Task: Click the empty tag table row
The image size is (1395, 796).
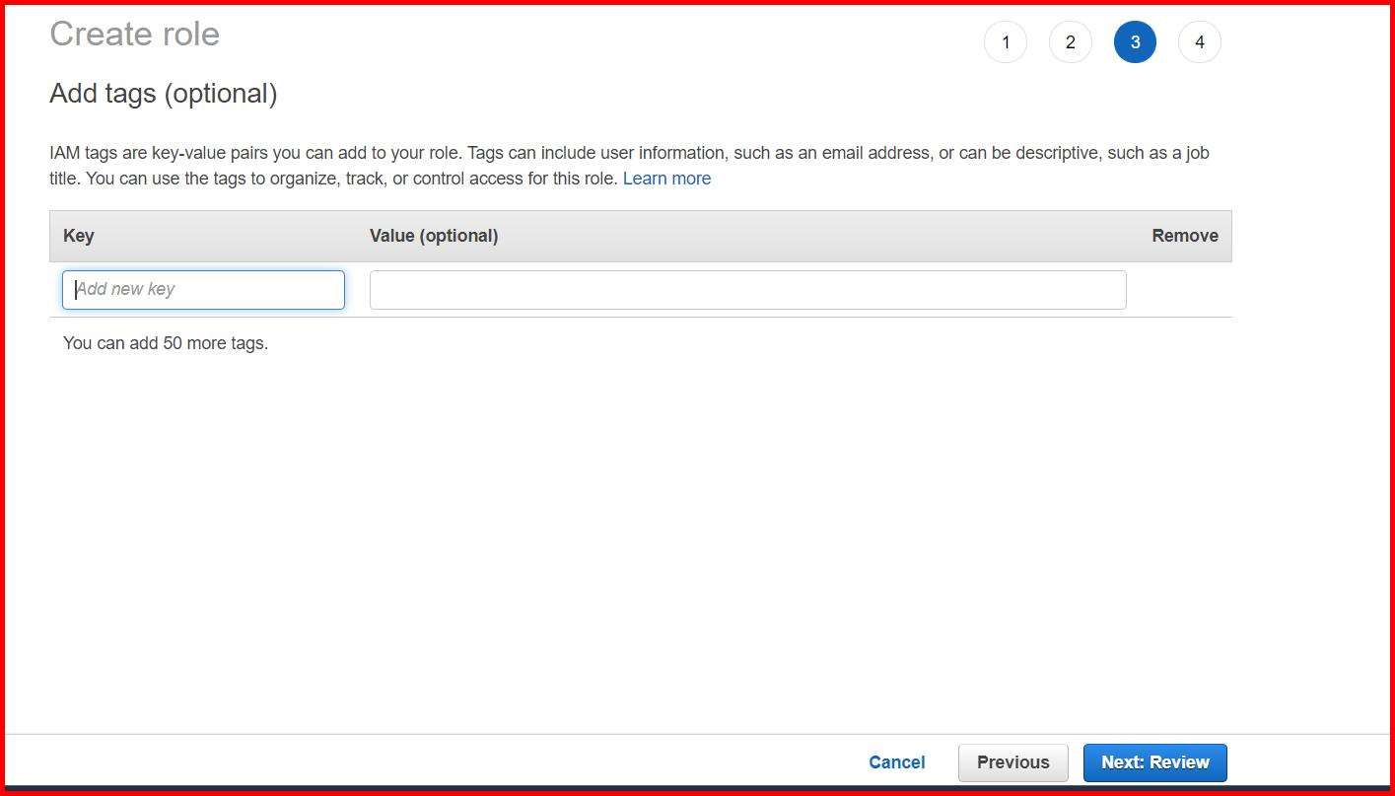Action: click(641, 289)
